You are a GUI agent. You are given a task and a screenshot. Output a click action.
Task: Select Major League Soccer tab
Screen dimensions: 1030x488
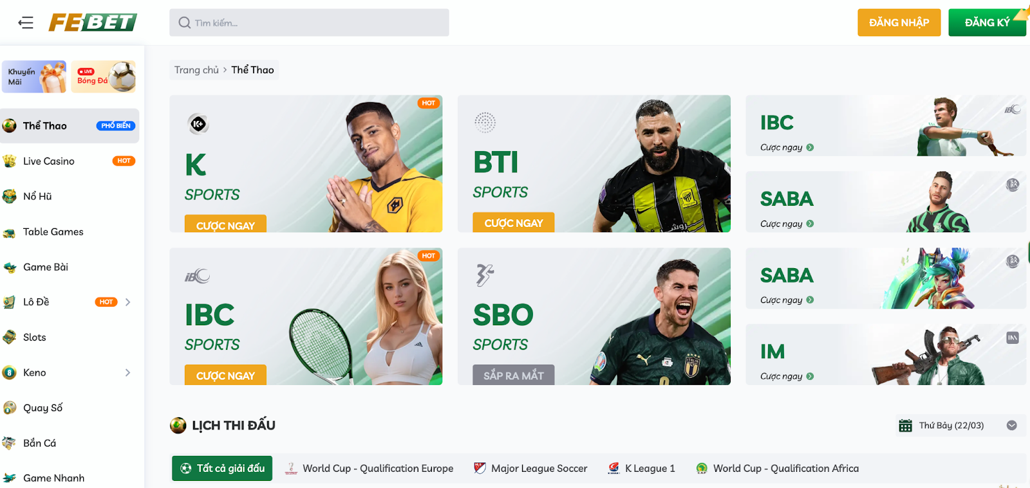[530, 469]
